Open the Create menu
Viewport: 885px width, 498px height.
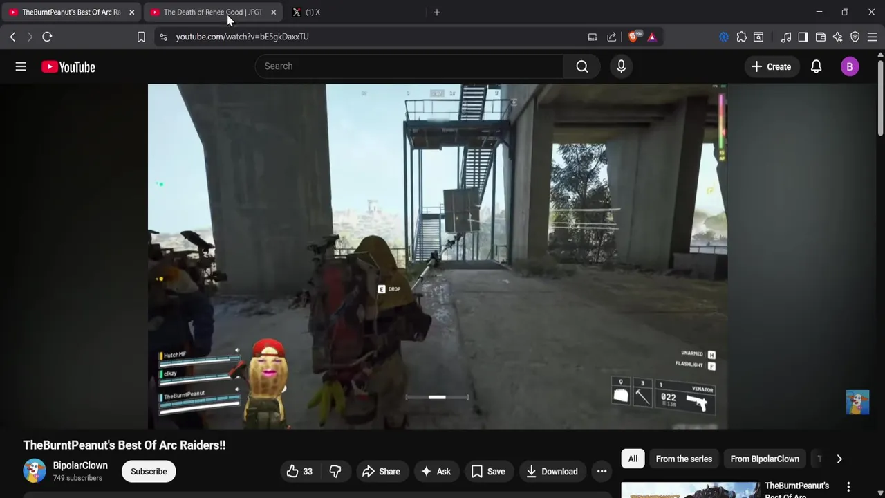tap(771, 66)
